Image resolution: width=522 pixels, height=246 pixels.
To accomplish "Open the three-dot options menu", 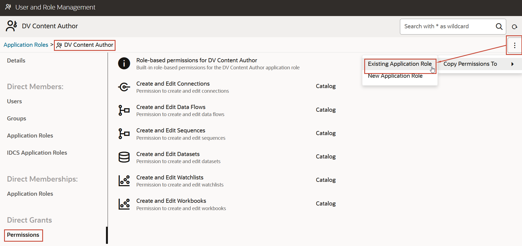I will [514, 45].
